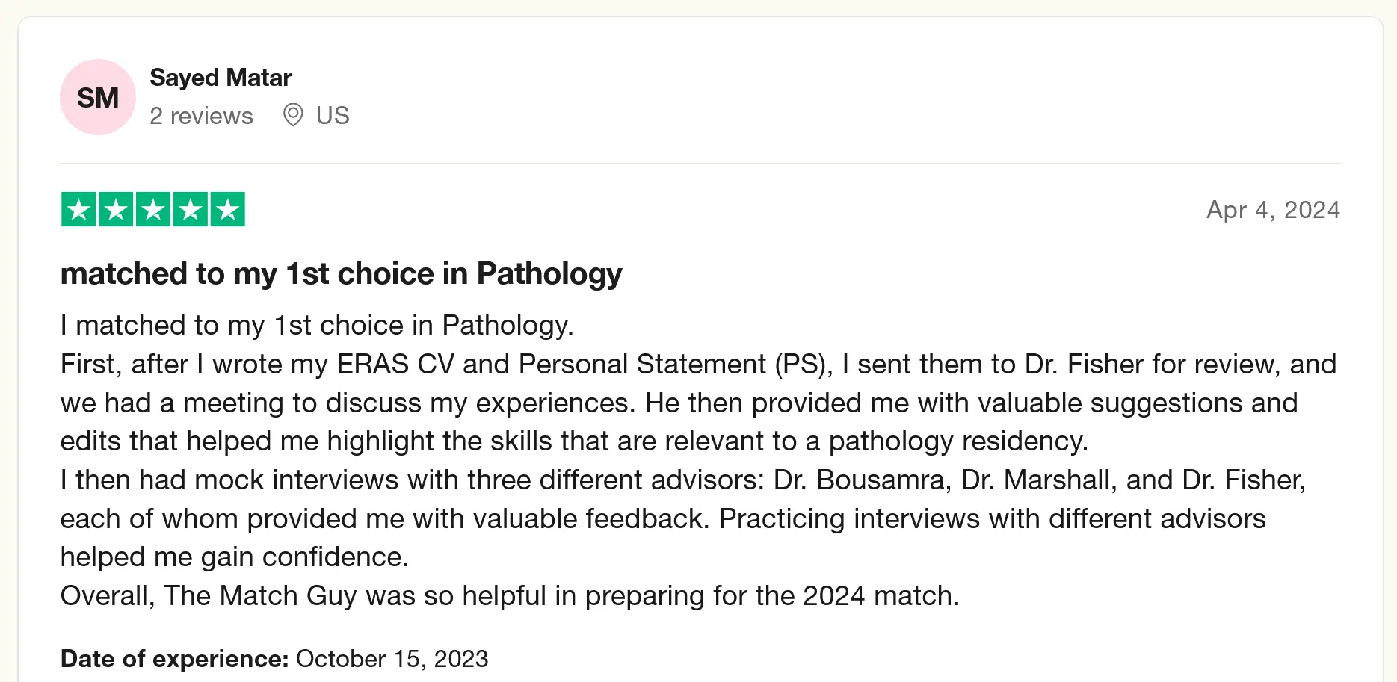The height and width of the screenshot is (682, 1397).
Task: Click the 'Date of experience:' label
Action: (174, 659)
